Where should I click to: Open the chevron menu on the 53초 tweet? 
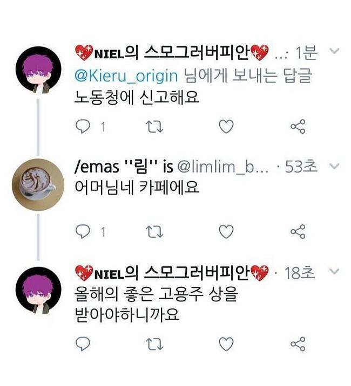click(333, 166)
